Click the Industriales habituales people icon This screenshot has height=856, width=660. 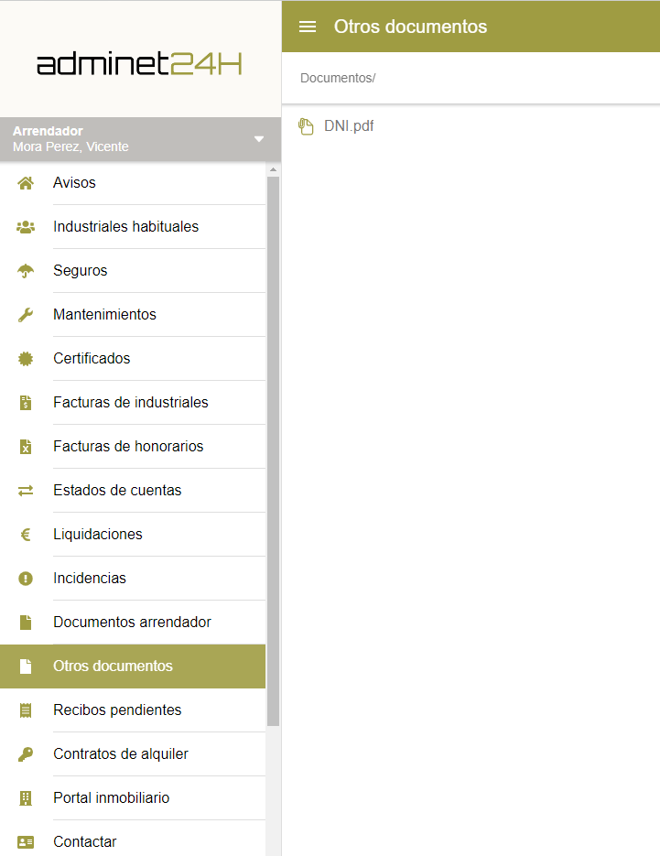(26, 226)
